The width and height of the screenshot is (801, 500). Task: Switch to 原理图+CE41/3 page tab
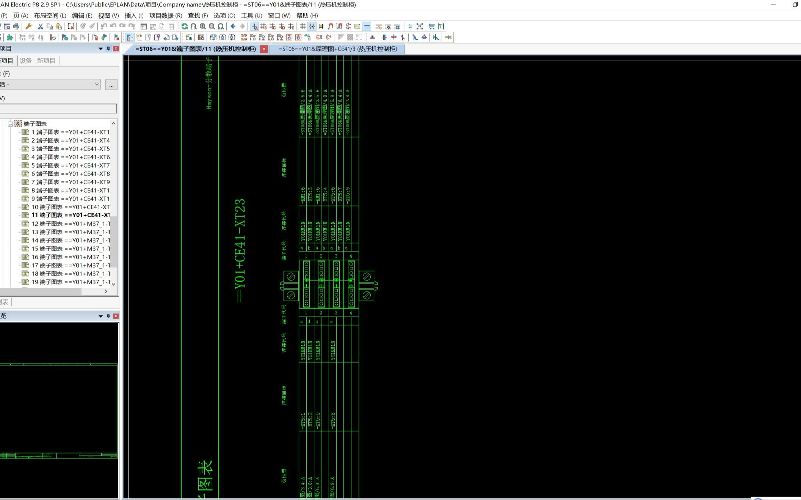(337, 49)
